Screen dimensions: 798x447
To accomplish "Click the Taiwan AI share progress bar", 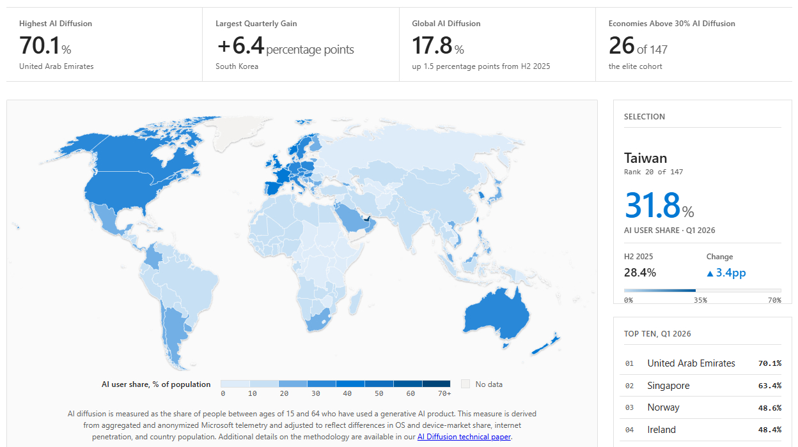I will point(702,291).
